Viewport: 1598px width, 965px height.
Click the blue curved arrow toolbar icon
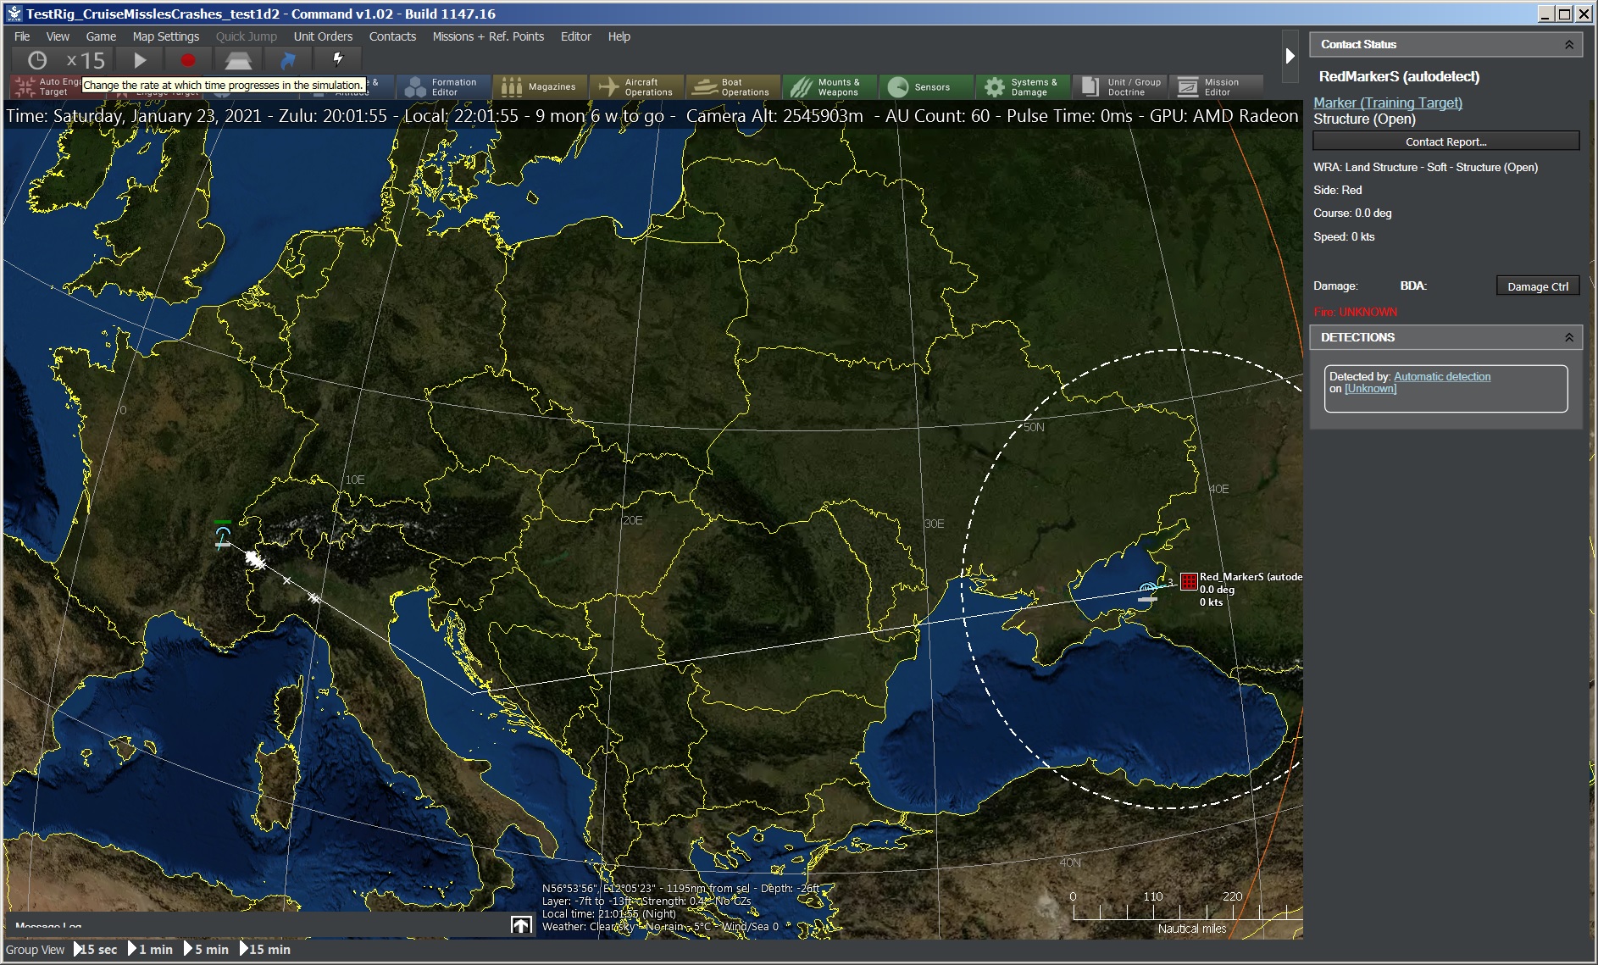click(x=288, y=60)
